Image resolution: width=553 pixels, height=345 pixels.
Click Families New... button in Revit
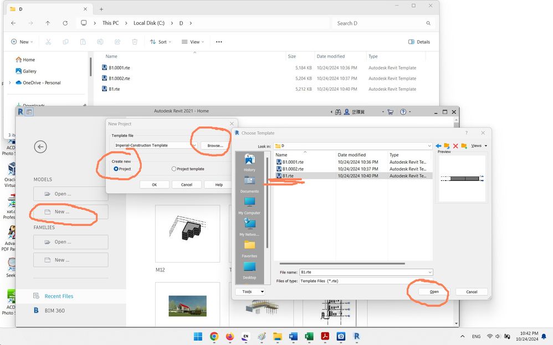click(x=71, y=260)
